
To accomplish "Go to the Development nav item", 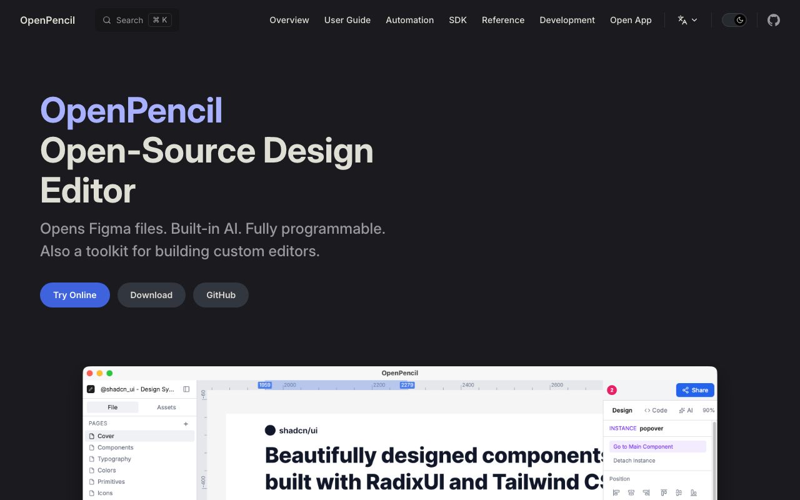I will click(567, 20).
